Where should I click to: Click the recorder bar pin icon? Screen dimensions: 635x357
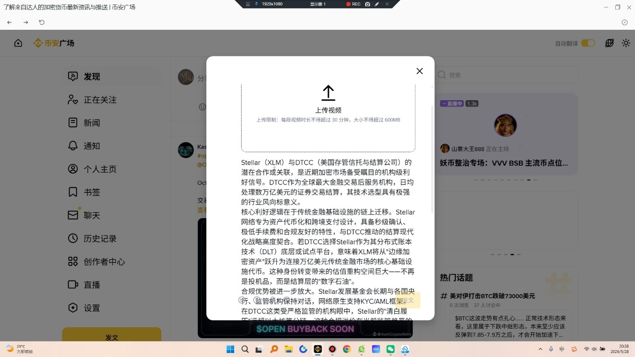point(256,4)
